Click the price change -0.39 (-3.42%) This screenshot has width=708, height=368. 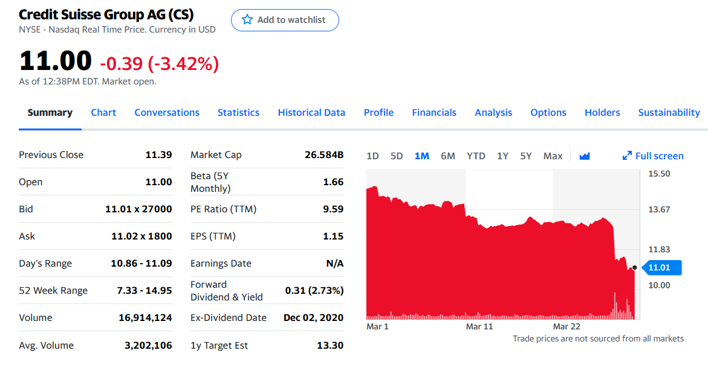[x=160, y=63]
